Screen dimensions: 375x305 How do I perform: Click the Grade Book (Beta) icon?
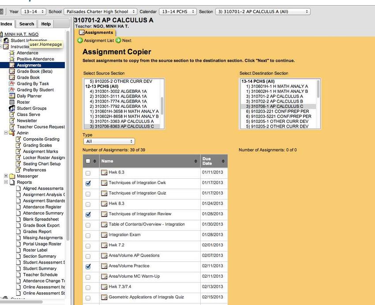coord(12,71)
